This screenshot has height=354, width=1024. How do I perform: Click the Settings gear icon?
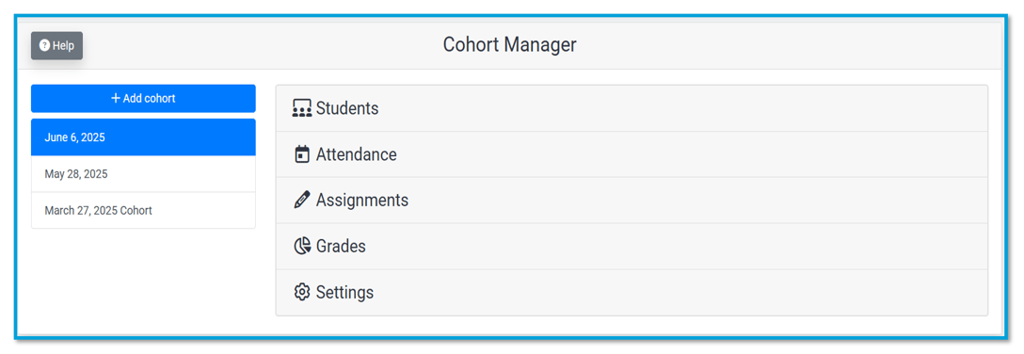coord(302,292)
